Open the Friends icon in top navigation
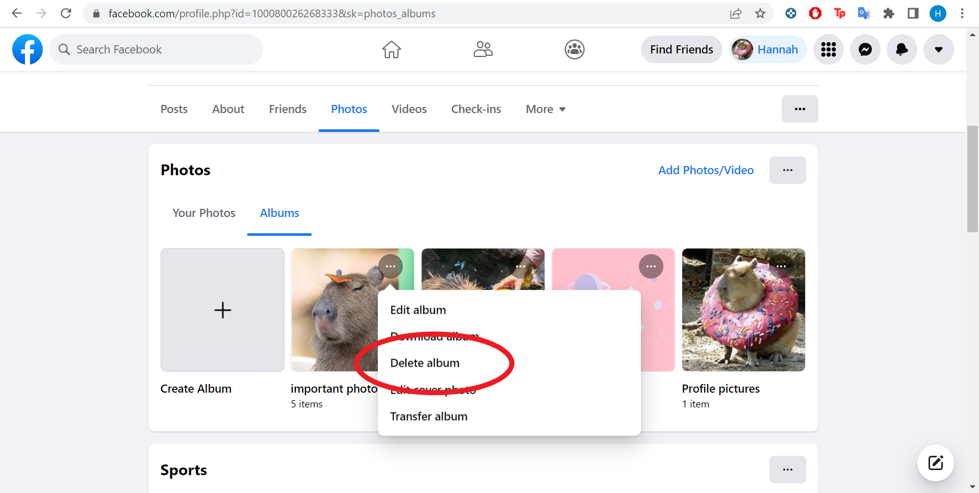 tap(483, 49)
